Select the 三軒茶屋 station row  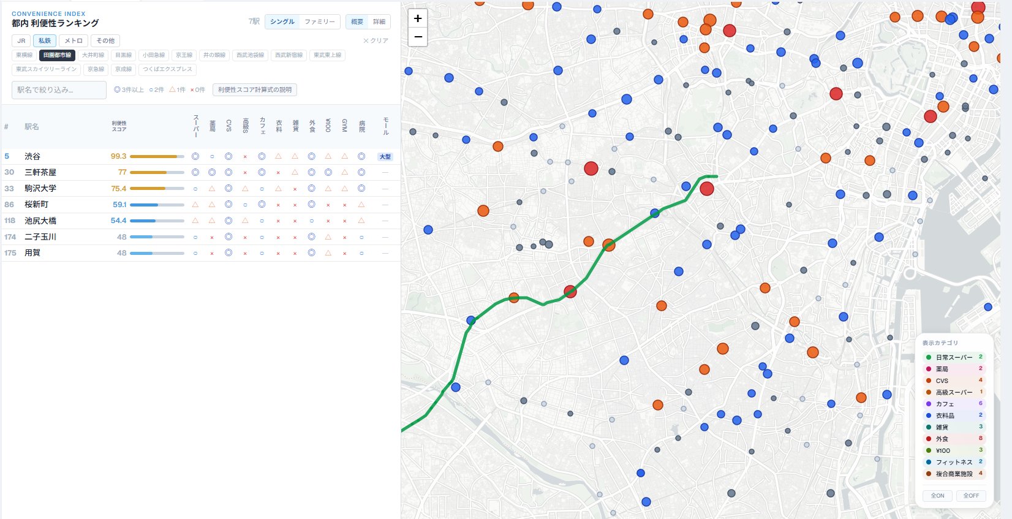click(201, 172)
